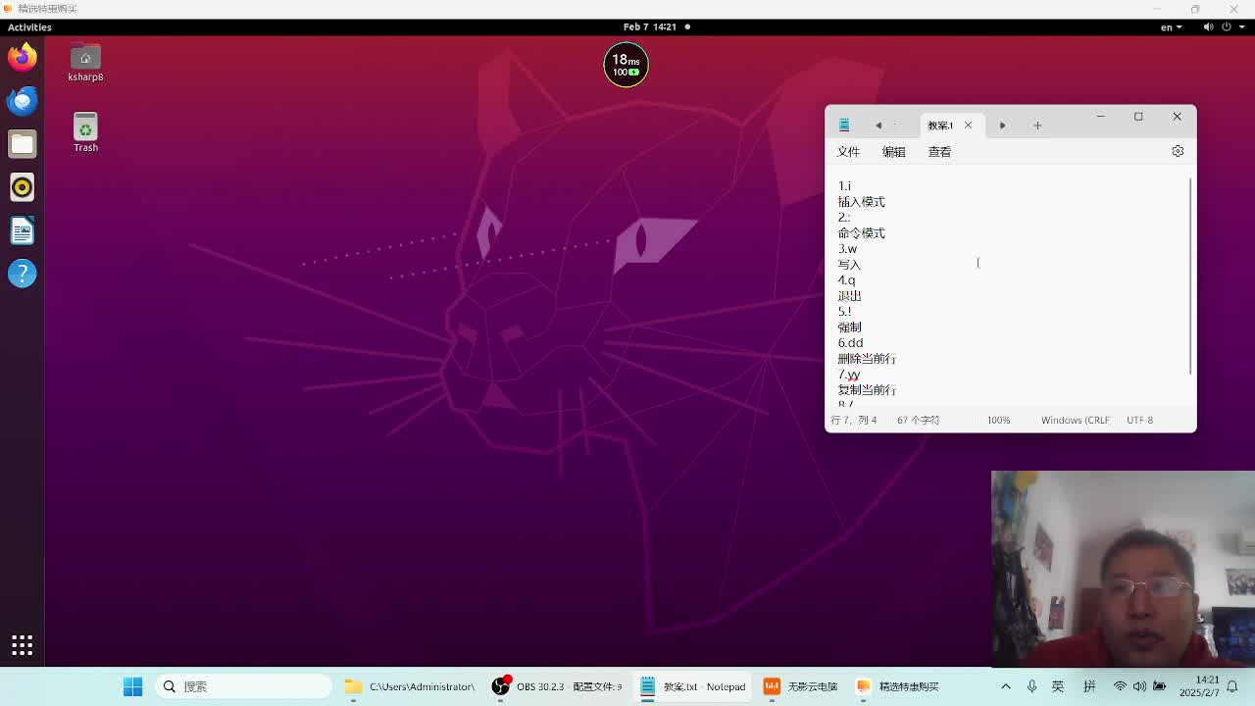
Task: Switch to the C:\Users\Administrator File Explorer taskbar item
Action: (410, 686)
